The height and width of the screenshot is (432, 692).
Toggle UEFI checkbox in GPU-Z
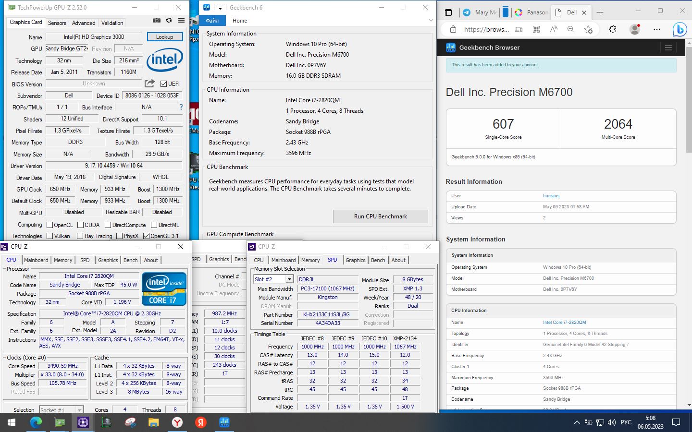(x=163, y=84)
